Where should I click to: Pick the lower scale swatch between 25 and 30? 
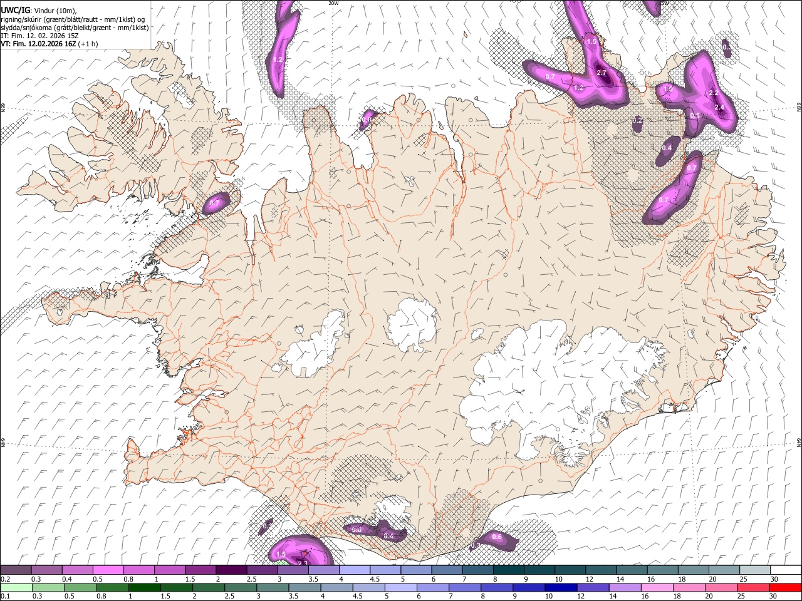[753, 587]
